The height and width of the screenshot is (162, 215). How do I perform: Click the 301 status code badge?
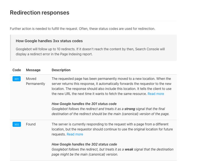click(16, 79)
